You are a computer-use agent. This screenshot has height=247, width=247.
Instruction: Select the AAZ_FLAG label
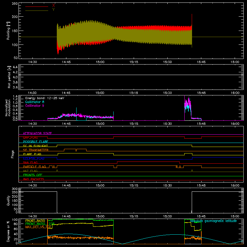30,171
